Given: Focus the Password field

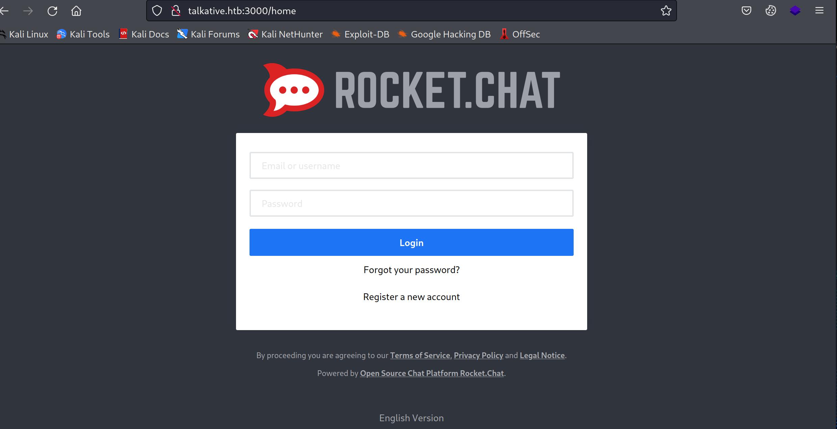Looking at the screenshot, I should click(411, 203).
